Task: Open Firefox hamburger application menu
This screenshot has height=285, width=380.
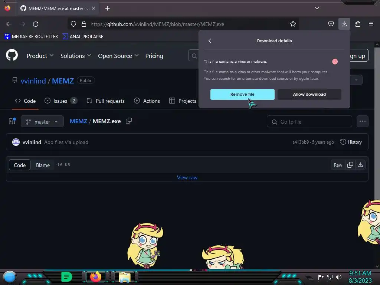Action: (x=371, y=24)
